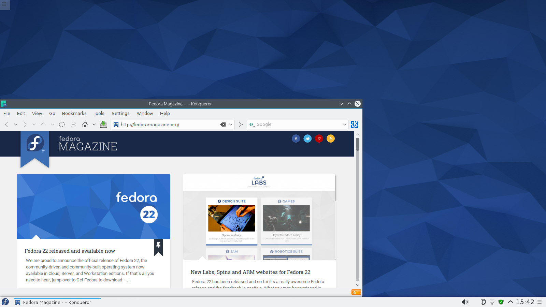
Task: Open the Home button dropdown arrow
Action: 94,125
